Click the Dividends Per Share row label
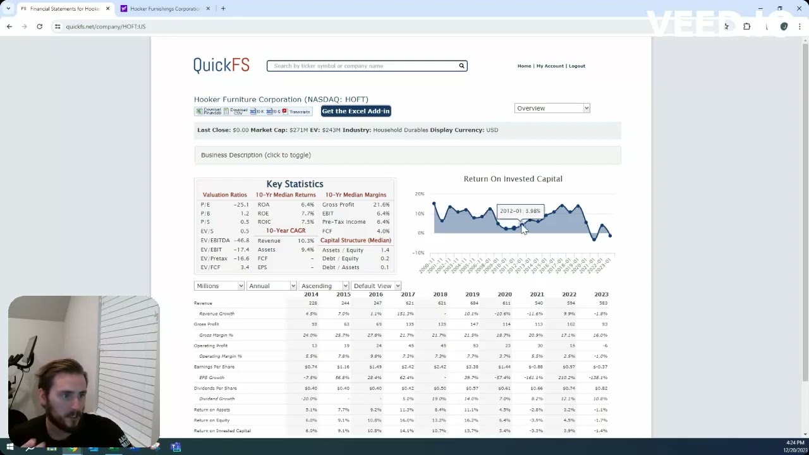Screen dimensions: 809x455 click(216, 388)
